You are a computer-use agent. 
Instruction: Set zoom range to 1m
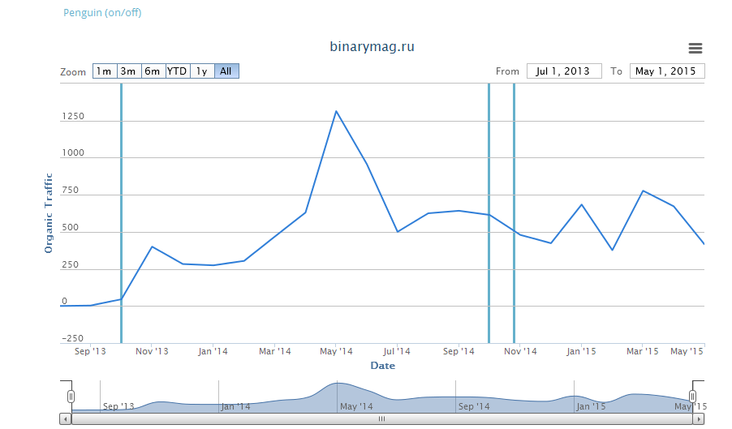[x=105, y=71]
